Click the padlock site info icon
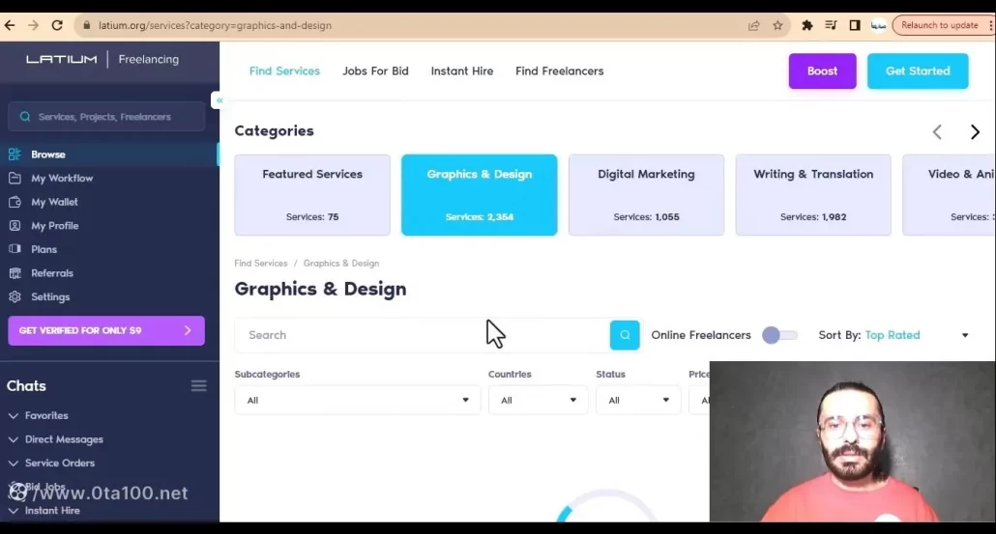Screen dimensions: 996x534 pyautogui.click(x=87, y=25)
